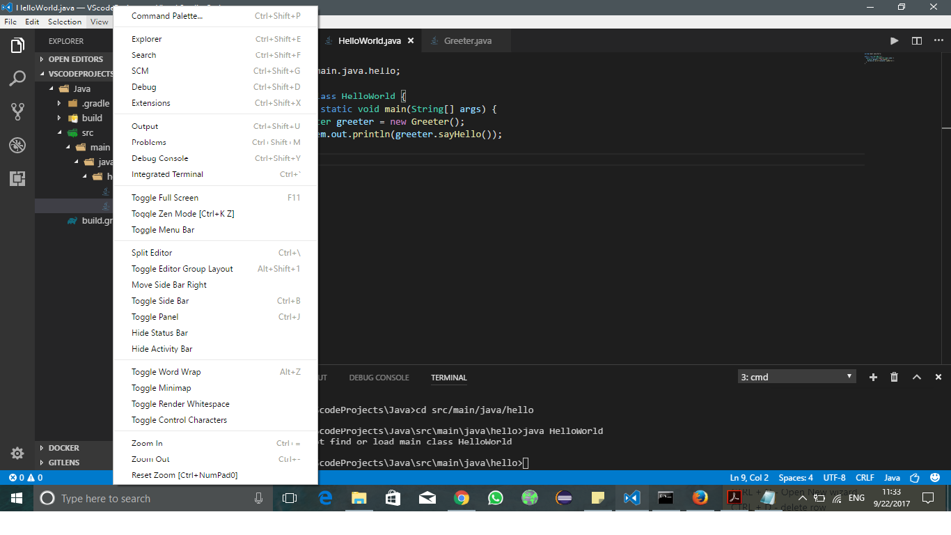Launch Visual Studio Code from the taskbar
The image size is (951, 535).
tap(631, 498)
